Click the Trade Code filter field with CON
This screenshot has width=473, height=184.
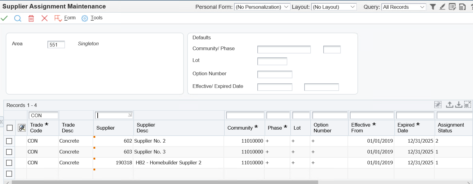click(x=43, y=115)
